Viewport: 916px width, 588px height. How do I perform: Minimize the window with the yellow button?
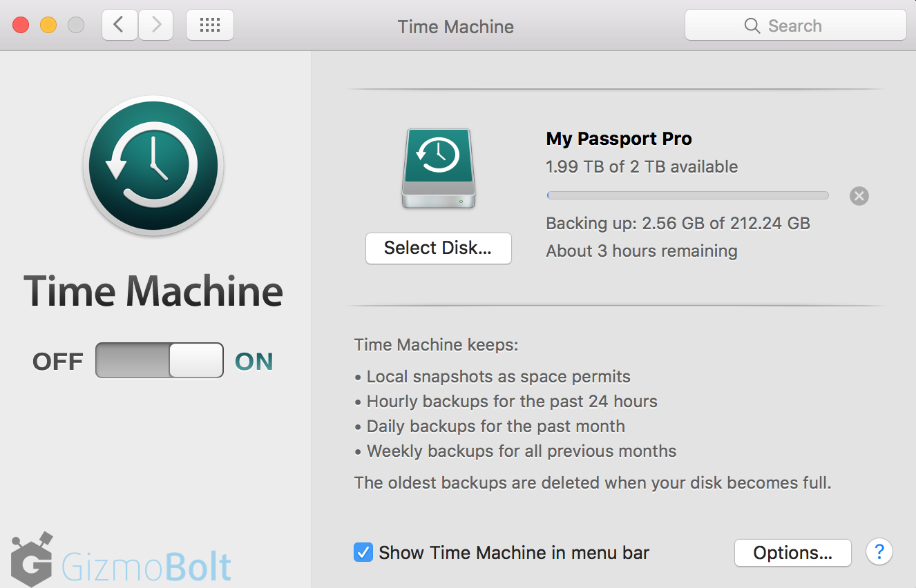pyautogui.click(x=48, y=26)
